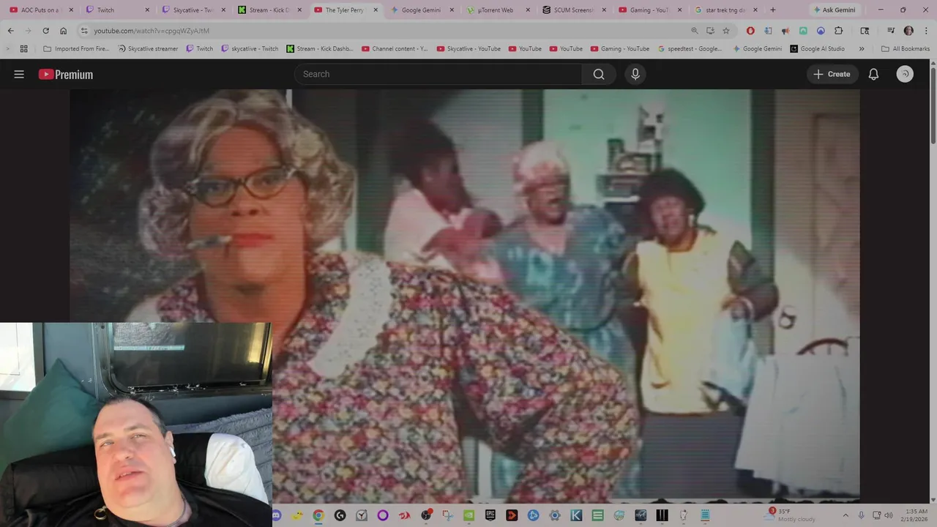Go to YouTube Premium home logo

coord(66,74)
